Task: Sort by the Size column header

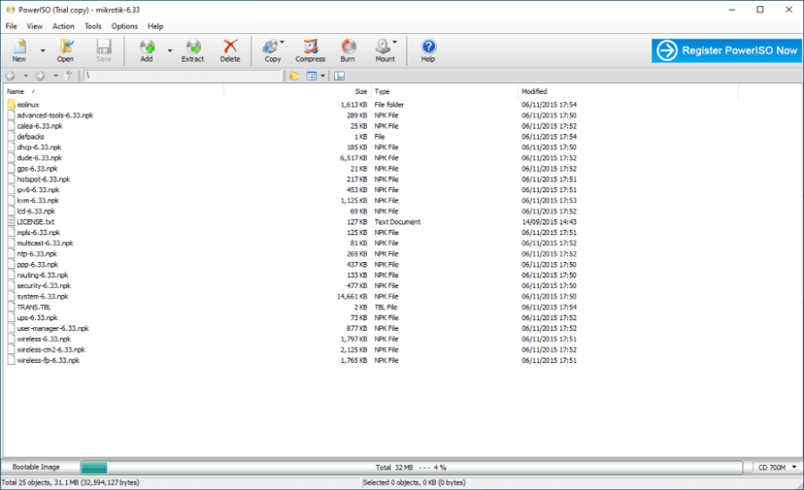Action: click(297, 91)
